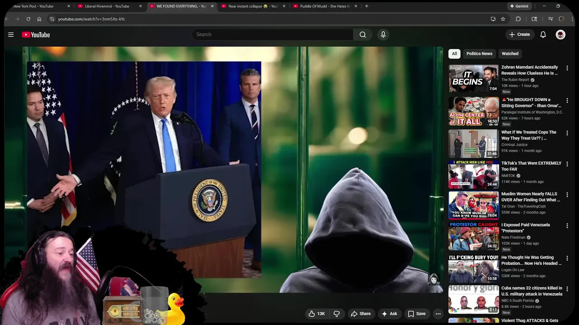579x325 pixels.
Task: Focus the YouTube search field
Action: (x=273, y=35)
